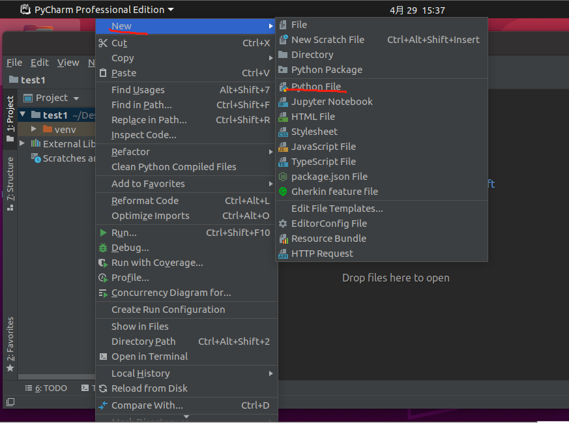Click the Debug bug icon

[103, 248]
